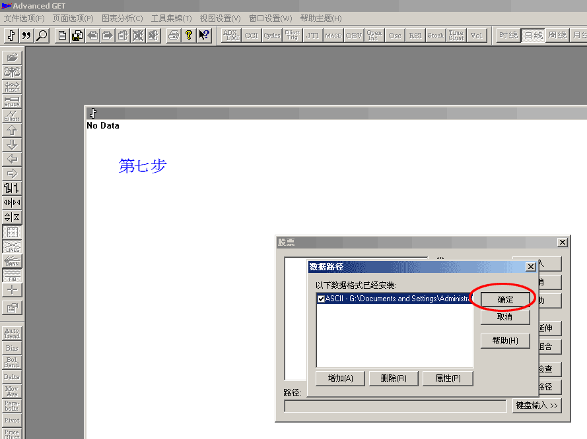Screen dimensions: 587x439
Task: Click the MACD indicator button
Action: click(x=333, y=36)
